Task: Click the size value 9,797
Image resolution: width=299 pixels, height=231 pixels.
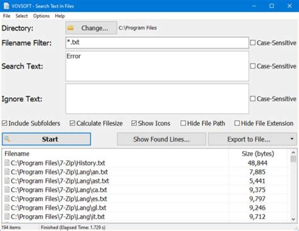Action: [257, 199]
